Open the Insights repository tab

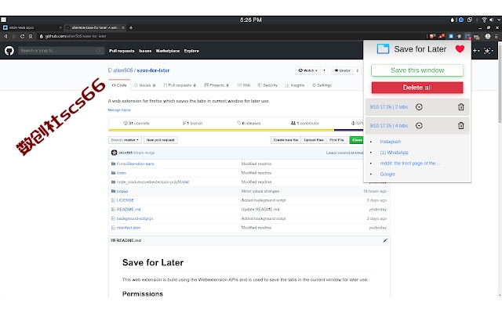point(295,85)
